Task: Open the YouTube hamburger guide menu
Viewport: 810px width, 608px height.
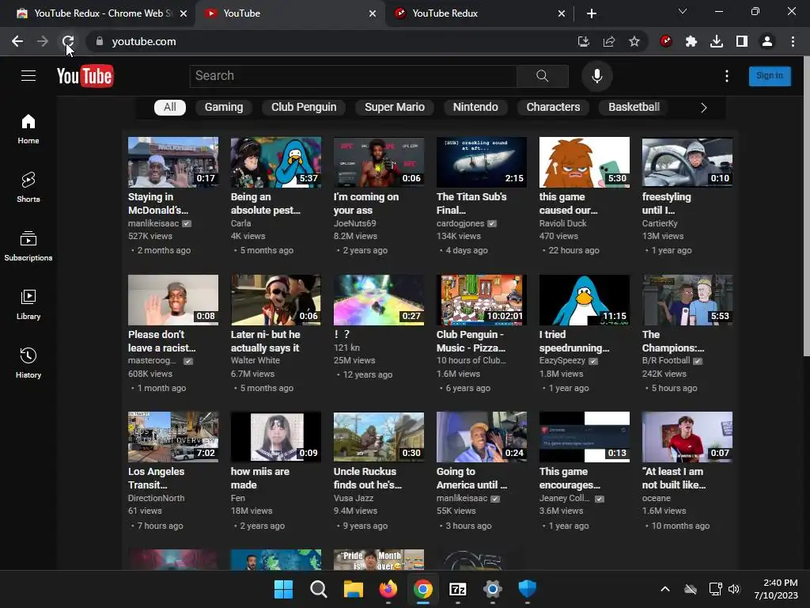Action: (x=28, y=76)
